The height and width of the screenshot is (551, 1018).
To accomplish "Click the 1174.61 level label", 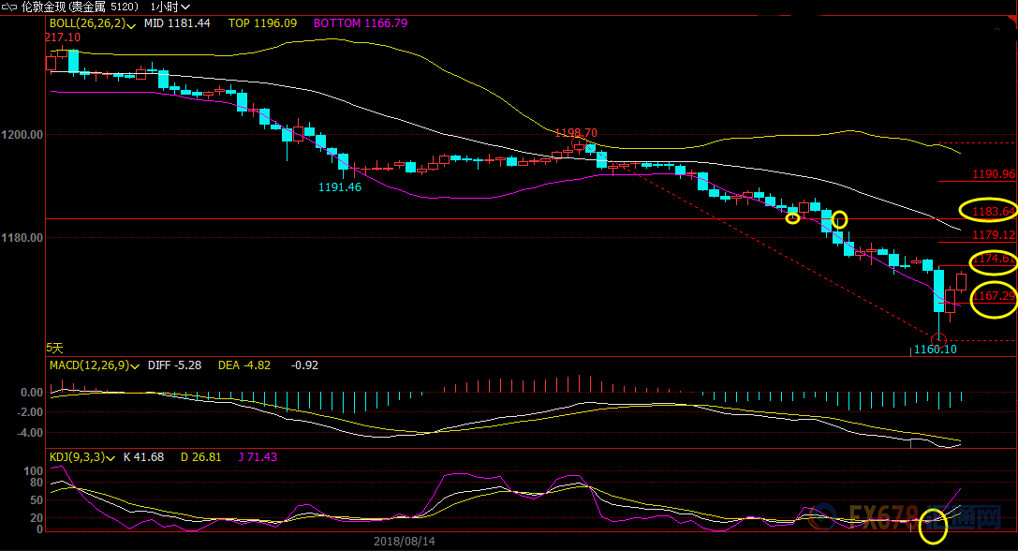I will pyautogui.click(x=994, y=259).
